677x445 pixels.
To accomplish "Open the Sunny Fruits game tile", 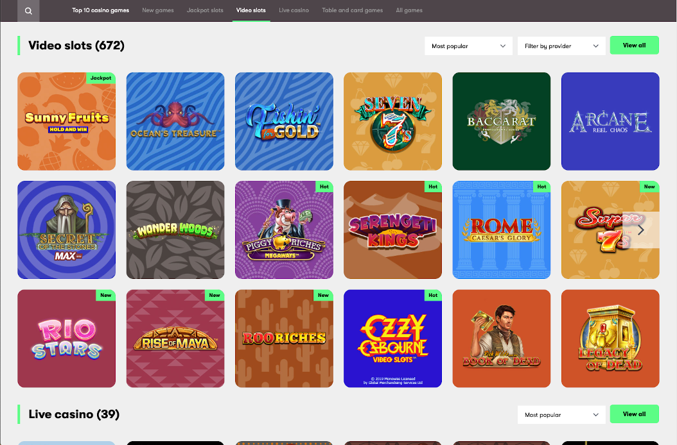I will [67, 121].
